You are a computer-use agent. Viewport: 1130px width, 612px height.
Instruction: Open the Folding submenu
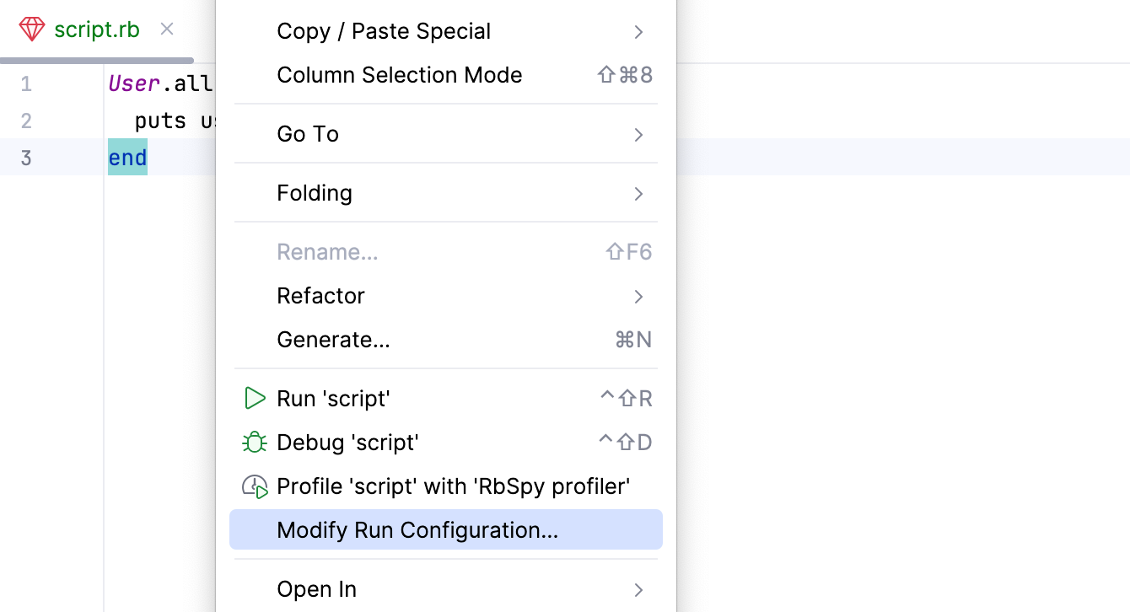315,193
